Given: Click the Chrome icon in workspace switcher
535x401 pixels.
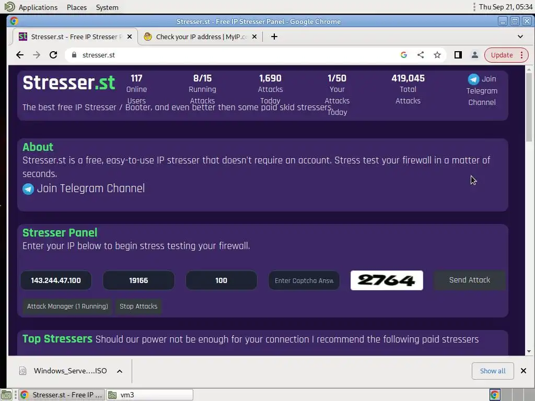Looking at the screenshot, I should point(495,395).
